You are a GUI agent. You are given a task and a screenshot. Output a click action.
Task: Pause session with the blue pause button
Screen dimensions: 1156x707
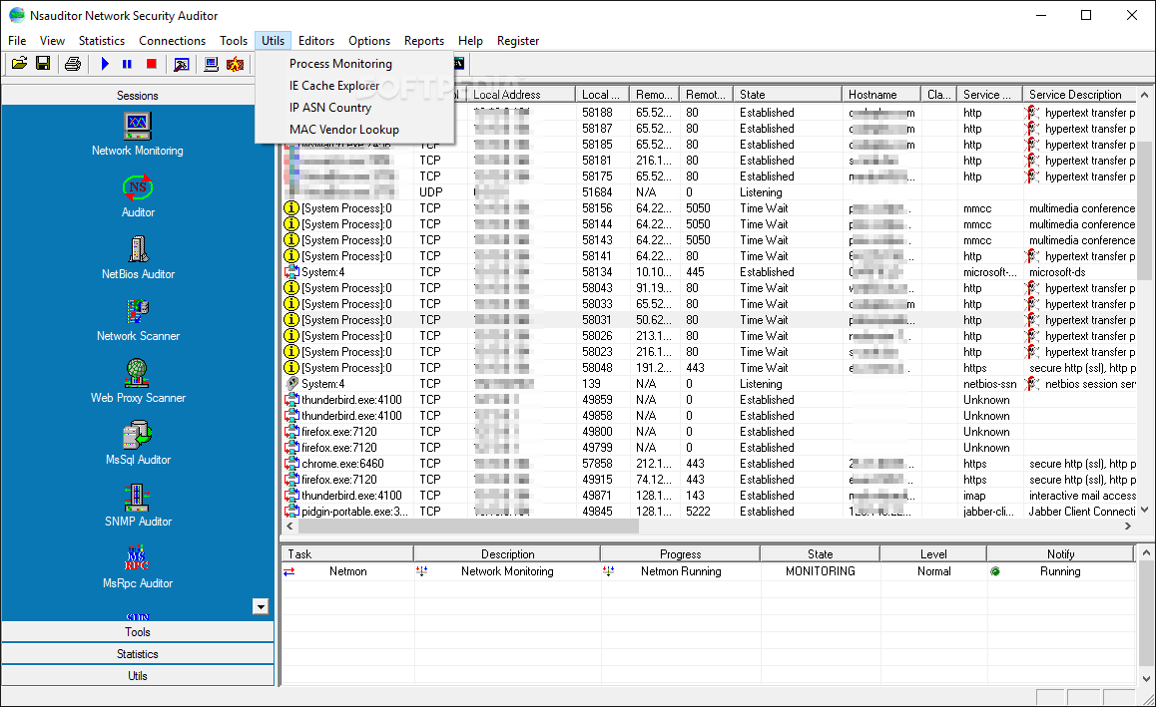click(x=127, y=64)
